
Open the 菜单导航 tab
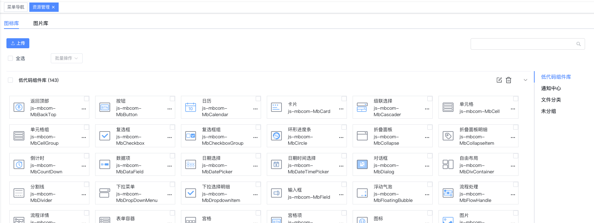(x=16, y=7)
